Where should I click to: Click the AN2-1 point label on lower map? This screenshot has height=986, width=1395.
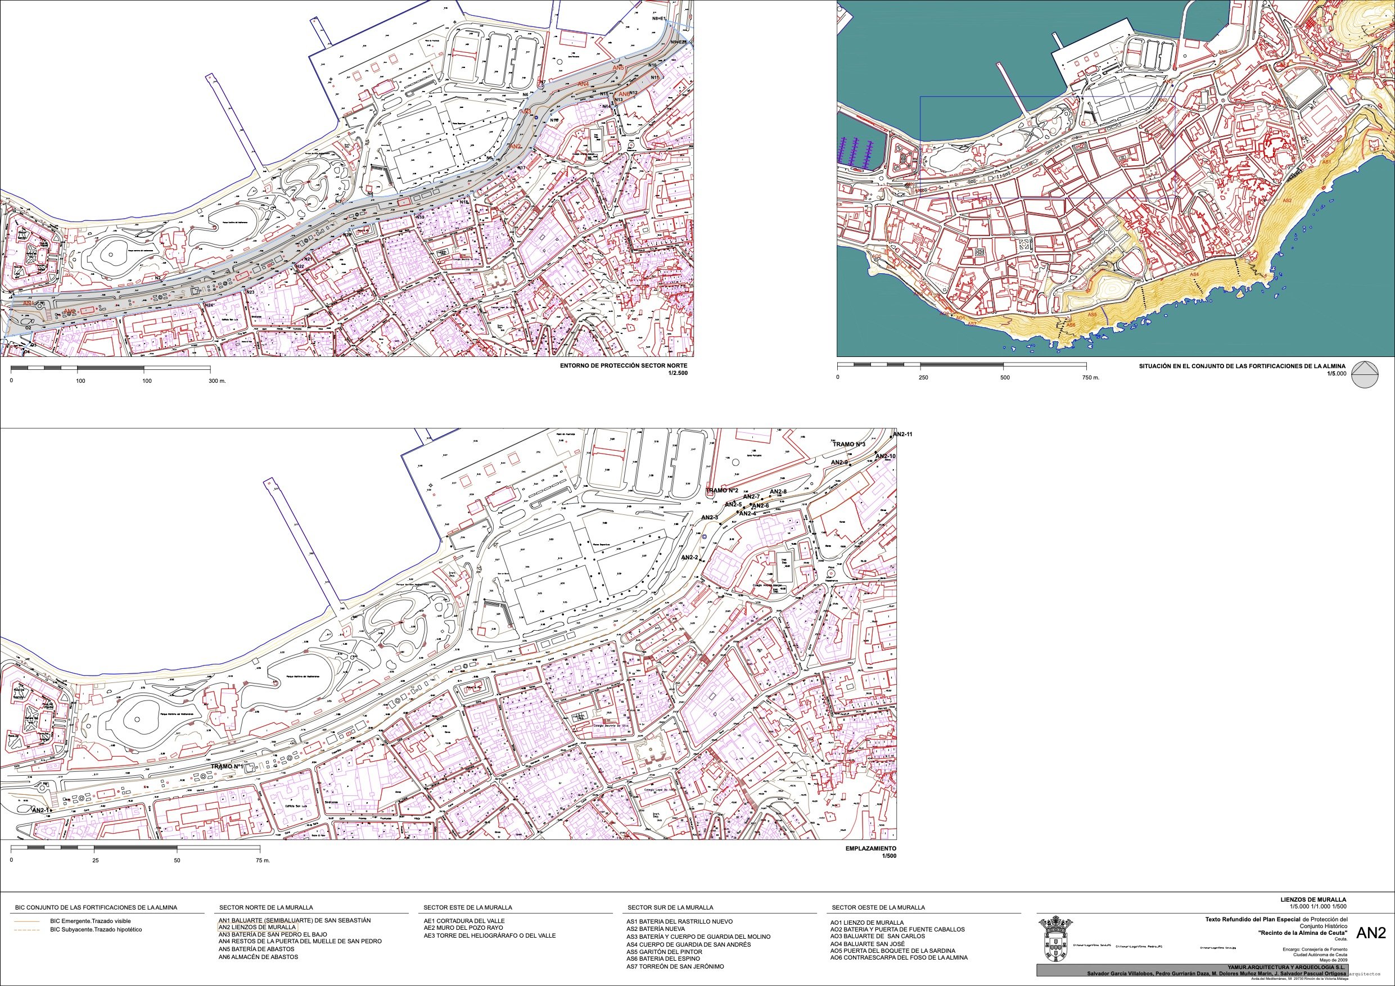coord(40,811)
